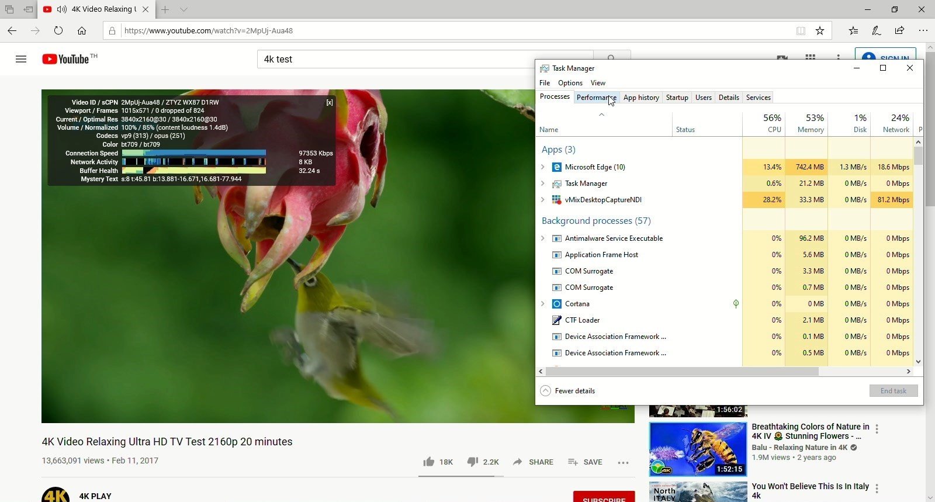The width and height of the screenshot is (935, 502).
Task: Close the 4K Video Relaxing tab
Action: pos(146,9)
